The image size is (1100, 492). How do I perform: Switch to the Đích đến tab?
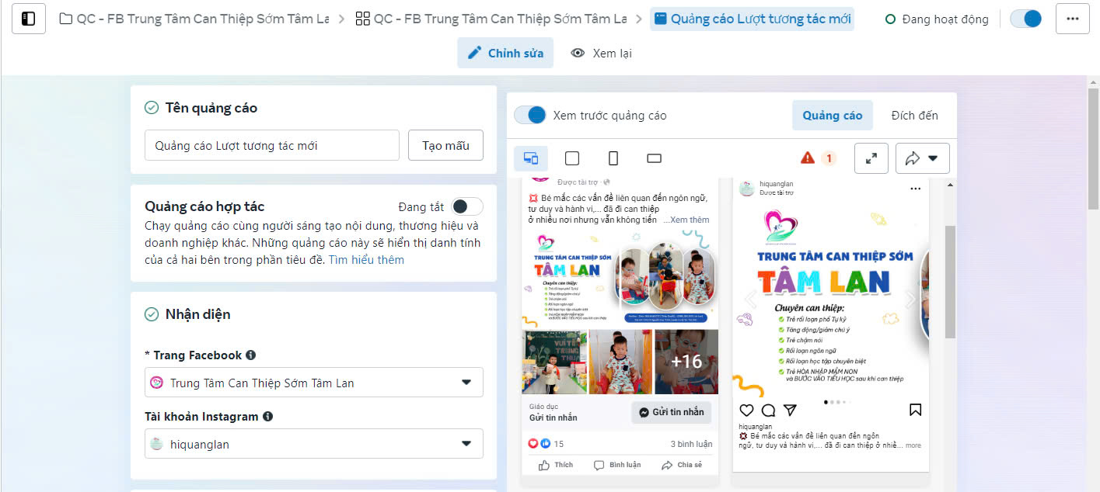pos(914,116)
